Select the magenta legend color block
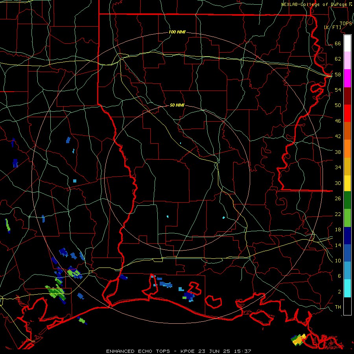354x354 pixels. (x=347, y=78)
